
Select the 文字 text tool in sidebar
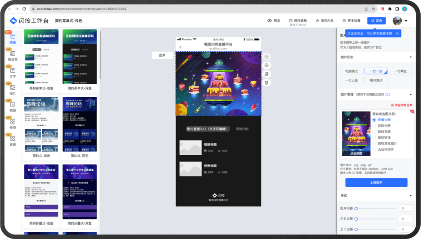pyautogui.click(x=13, y=73)
